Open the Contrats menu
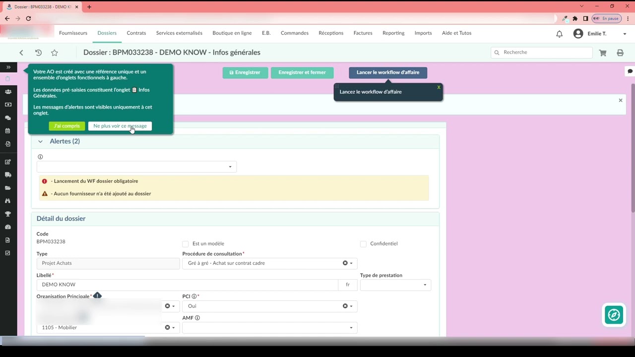 tap(136, 33)
